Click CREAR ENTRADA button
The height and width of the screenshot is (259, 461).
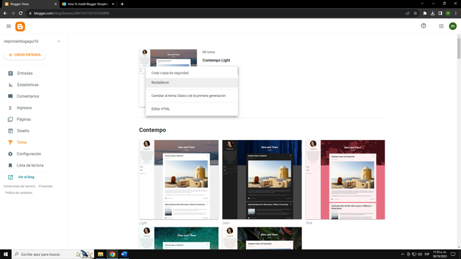(25, 55)
